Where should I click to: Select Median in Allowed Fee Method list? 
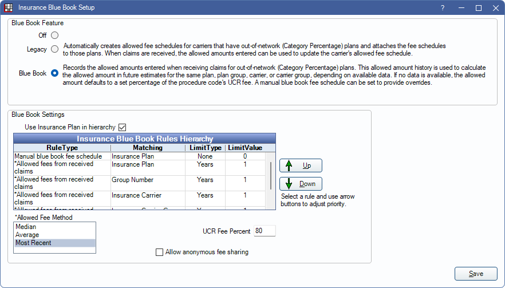point(54,227)
